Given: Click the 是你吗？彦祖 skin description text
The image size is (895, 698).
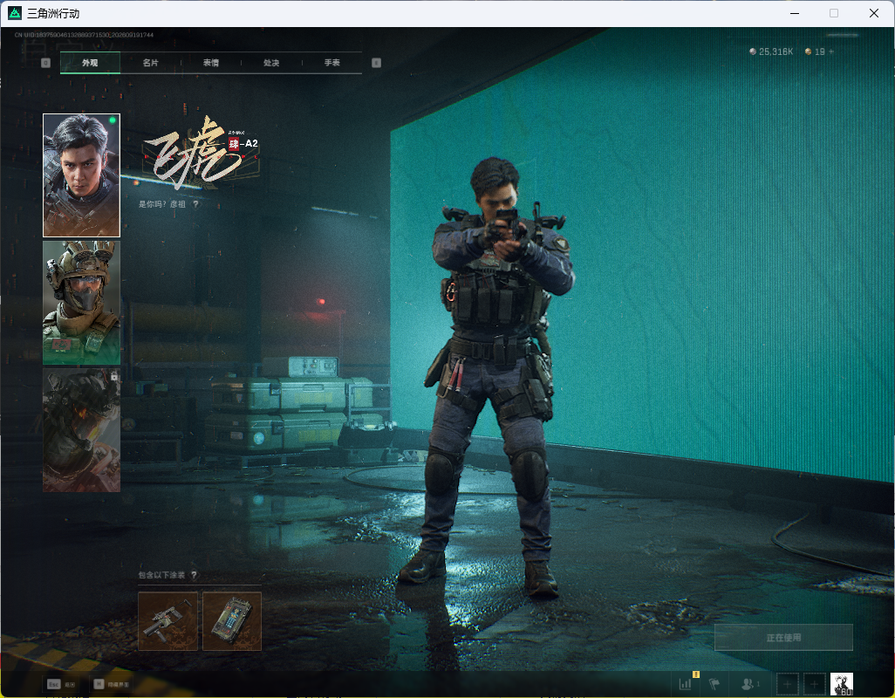Looking at the screenshot, I should (162, 204).
